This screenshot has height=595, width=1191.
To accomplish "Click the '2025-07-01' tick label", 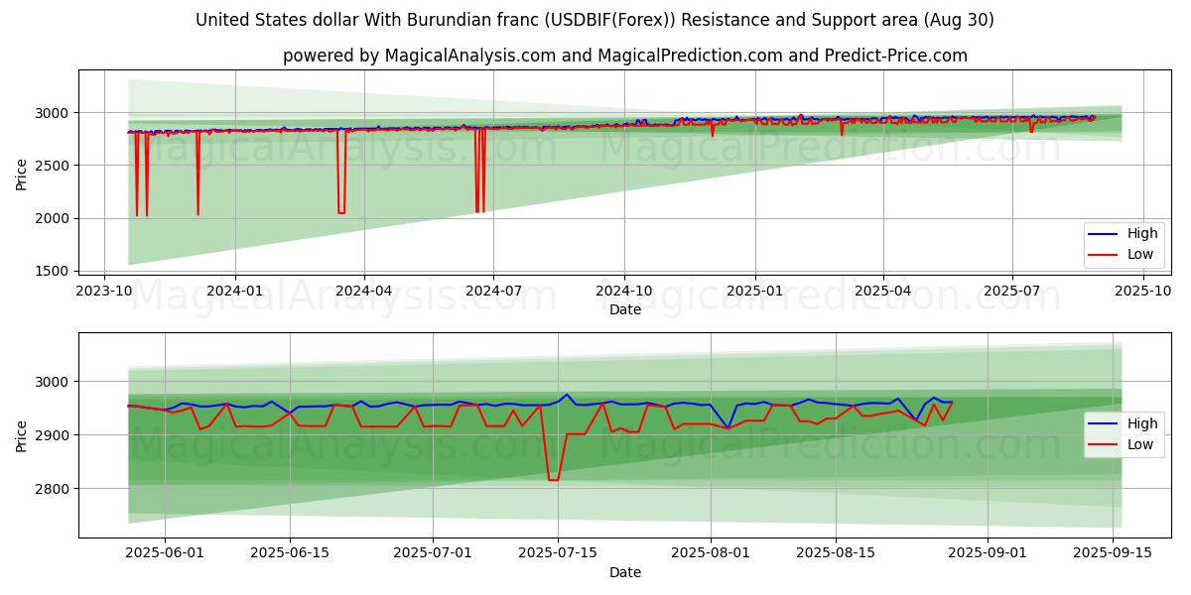I will point(433,553).
